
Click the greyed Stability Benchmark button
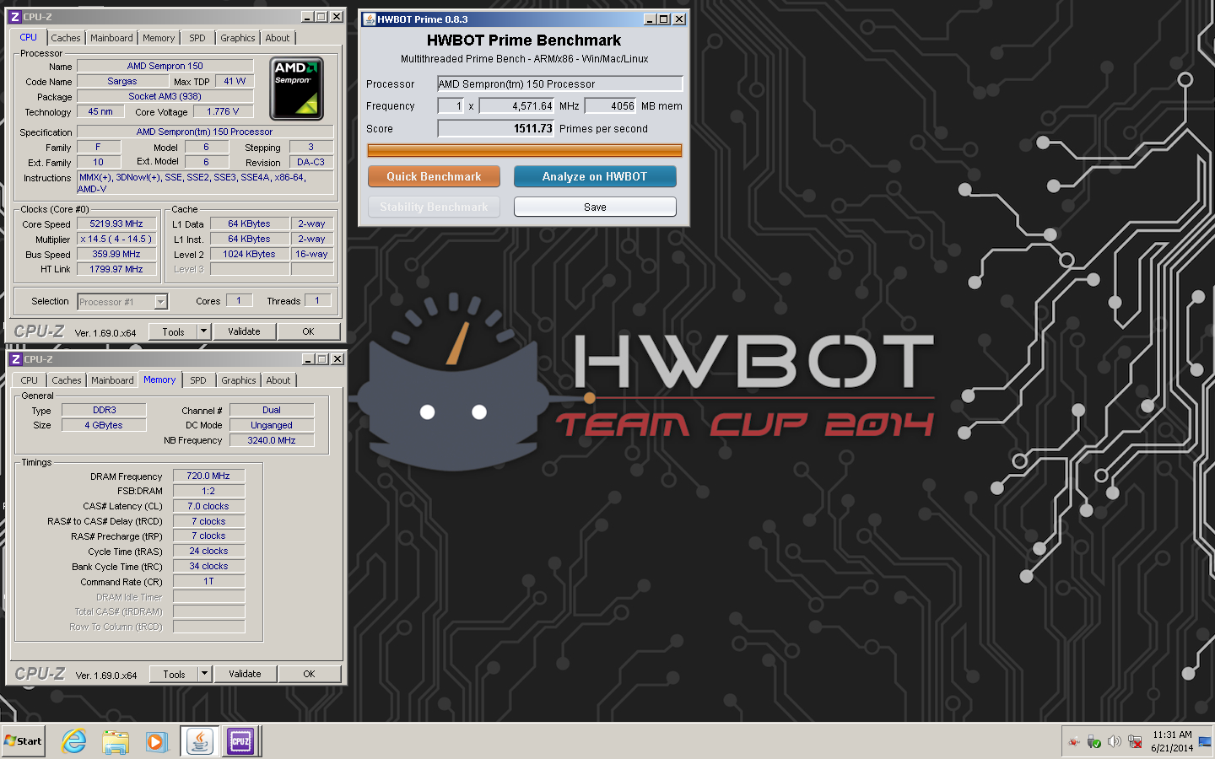[x=434, y=207]
